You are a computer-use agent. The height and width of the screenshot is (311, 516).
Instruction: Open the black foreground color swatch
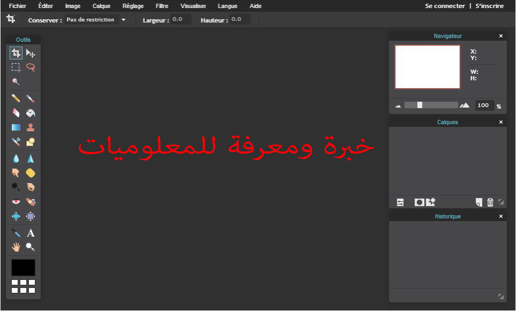coord(24,268)
